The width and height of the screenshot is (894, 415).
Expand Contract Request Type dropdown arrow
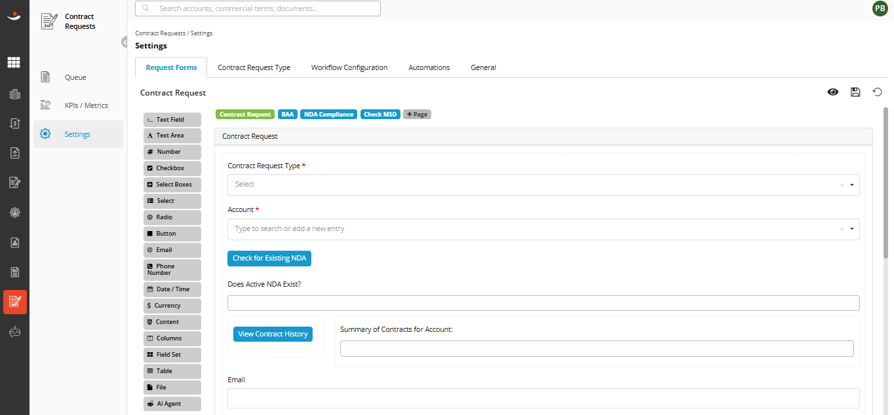852,185
